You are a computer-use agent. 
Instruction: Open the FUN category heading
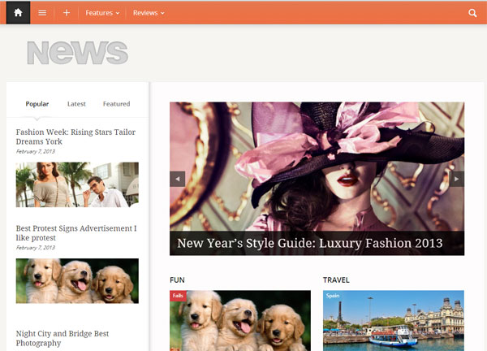click(x=177, y=279)
